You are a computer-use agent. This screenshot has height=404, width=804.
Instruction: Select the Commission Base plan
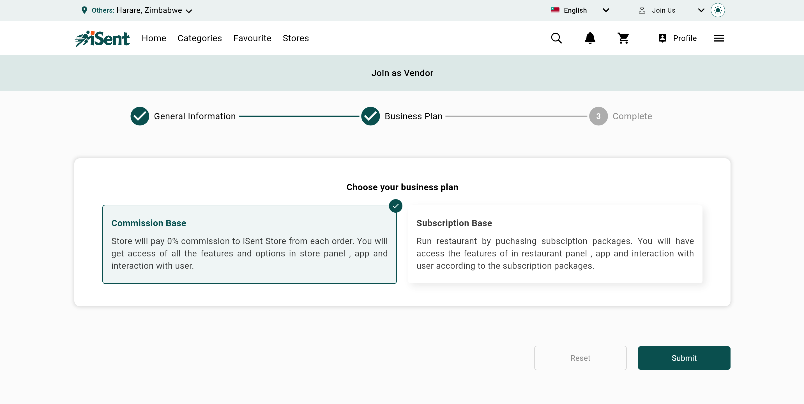point(249,244)
